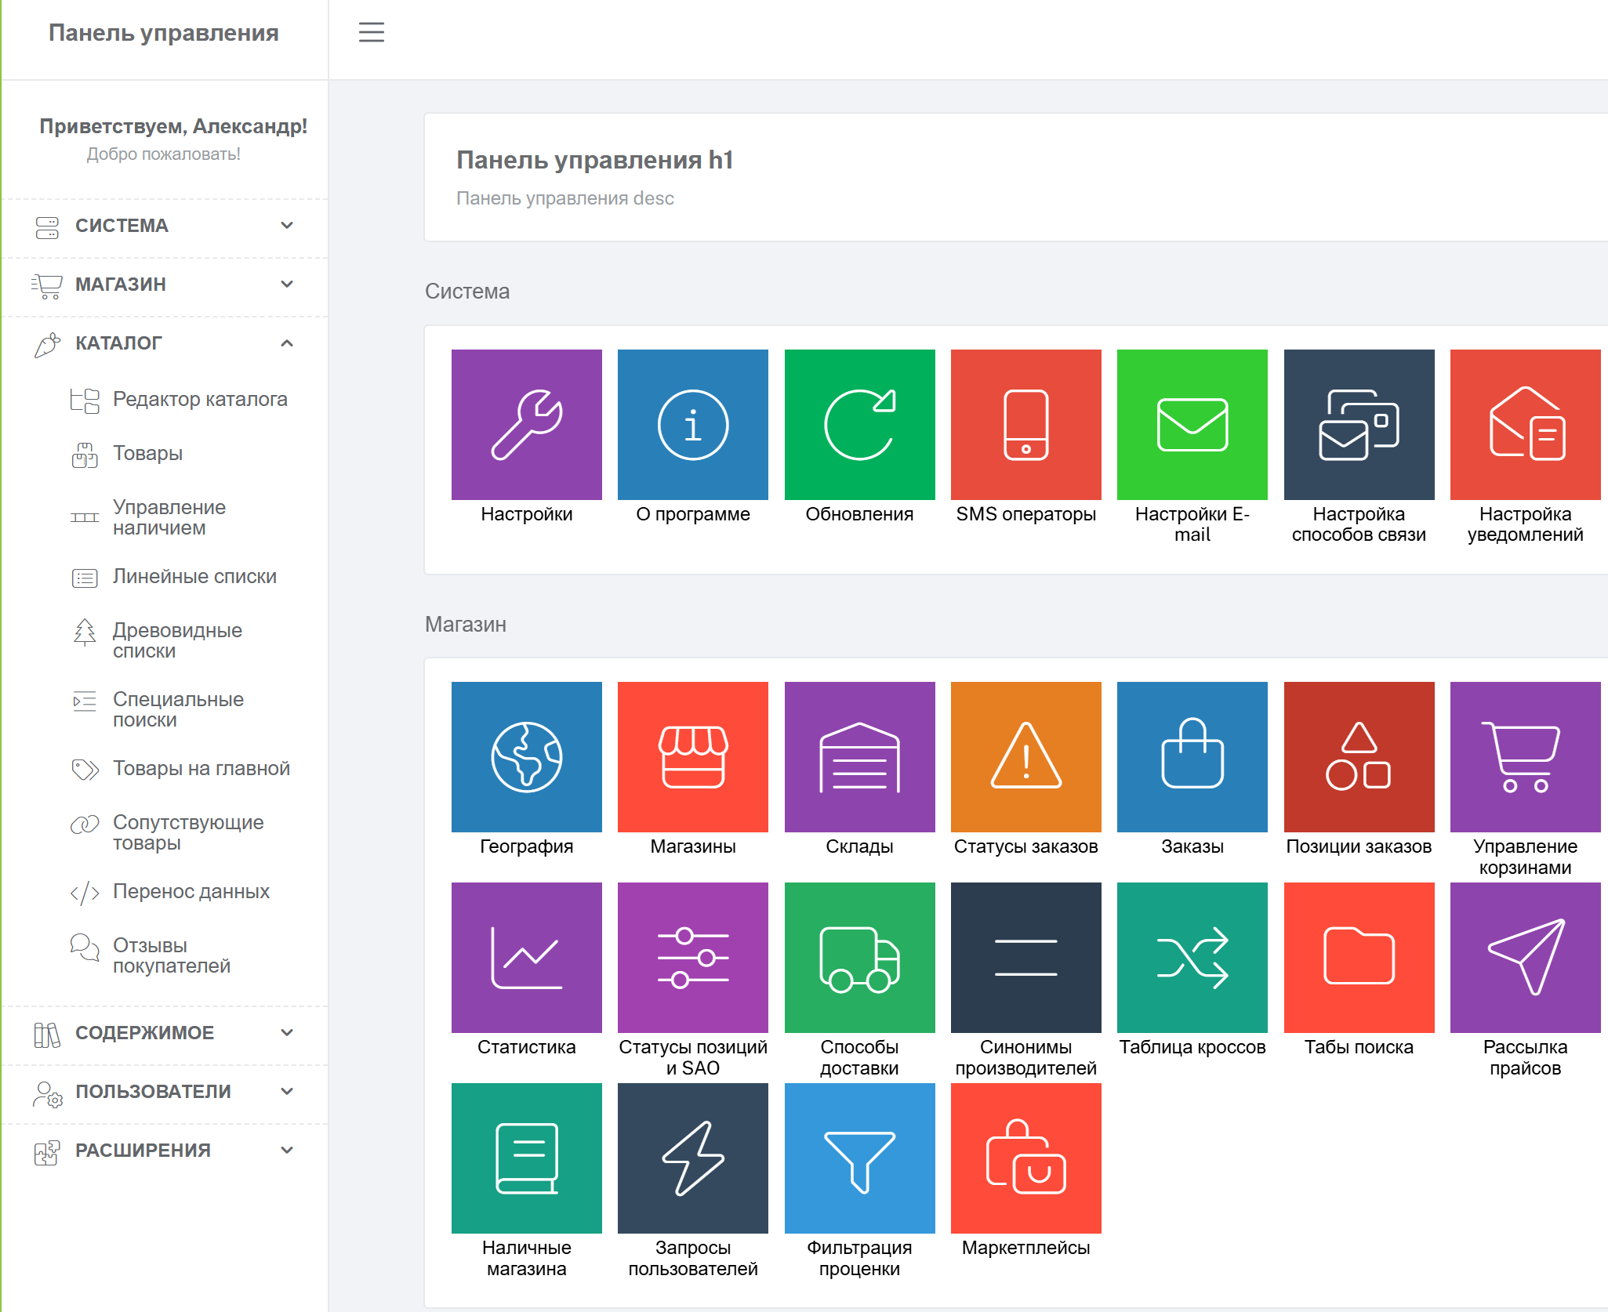Click the Панель управления header link
Screen dimensions: 1608x1312
click(164, 33)
